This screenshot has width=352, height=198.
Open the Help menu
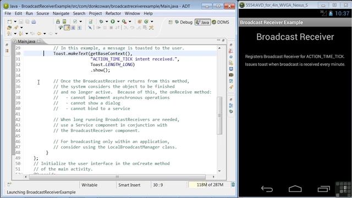[x=148, y=13]
